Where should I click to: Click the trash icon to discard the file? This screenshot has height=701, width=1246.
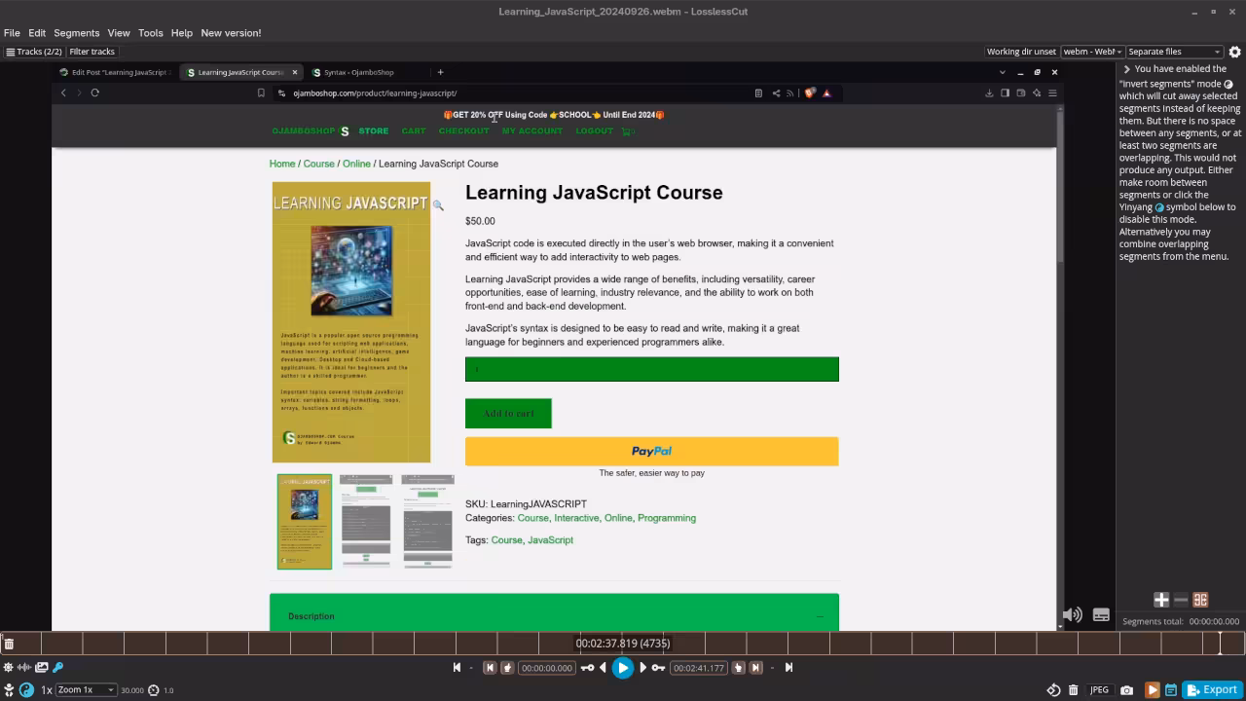[x=1074, y=689]
